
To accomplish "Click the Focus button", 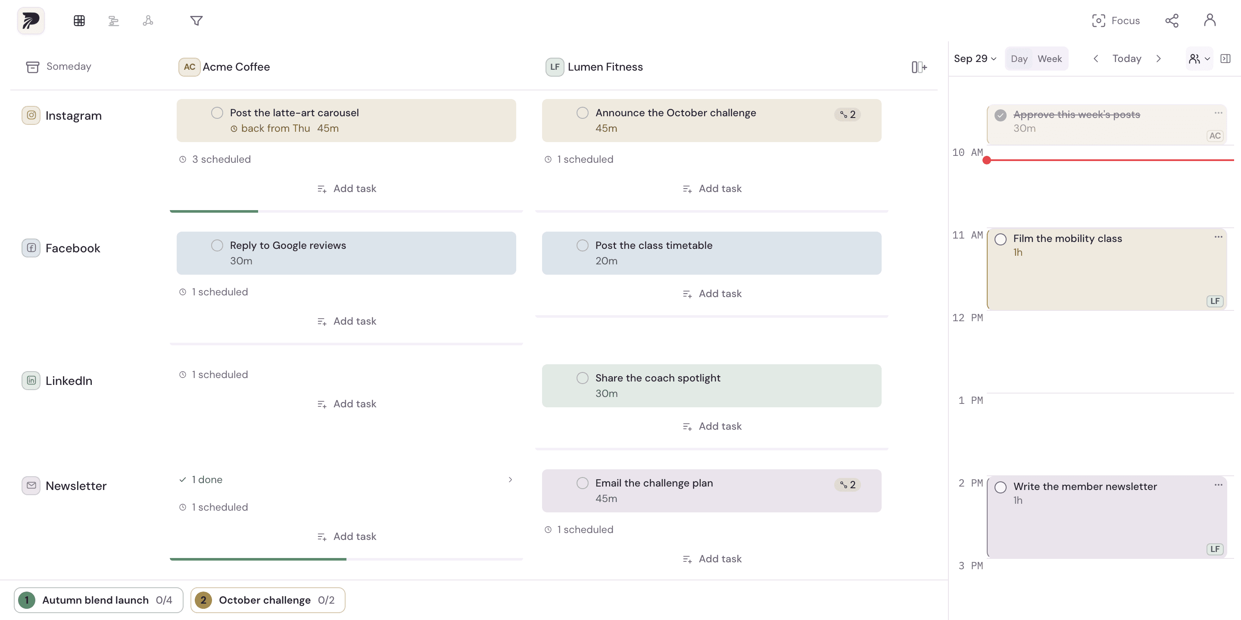I will click(x=1115, y=21).
